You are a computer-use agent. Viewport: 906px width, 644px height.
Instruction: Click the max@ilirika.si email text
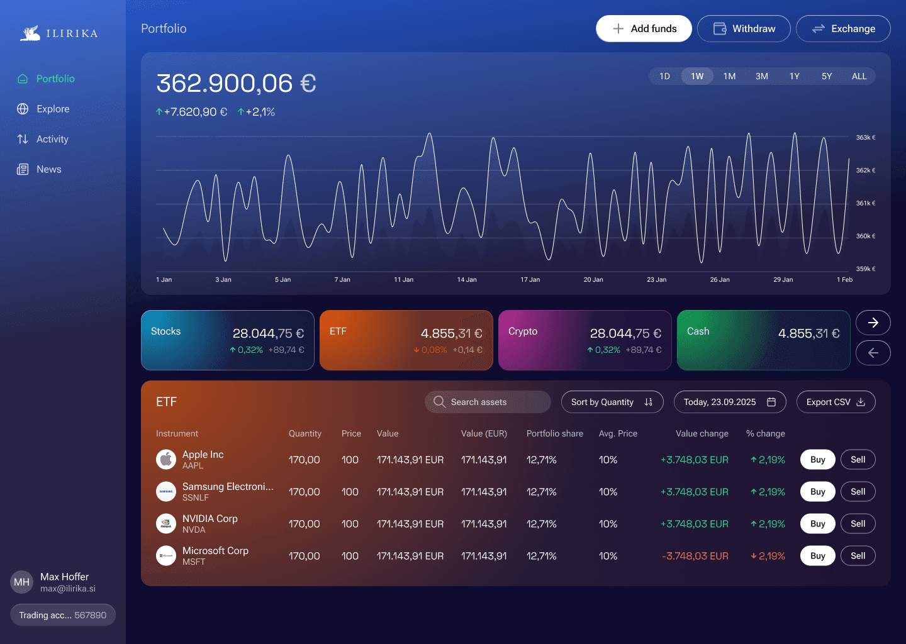pyautogui.click(x=68, y=589)
